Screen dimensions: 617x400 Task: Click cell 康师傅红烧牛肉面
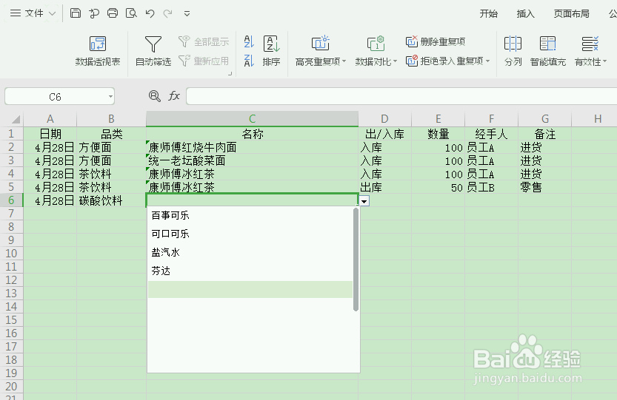(x=253, y=147)
